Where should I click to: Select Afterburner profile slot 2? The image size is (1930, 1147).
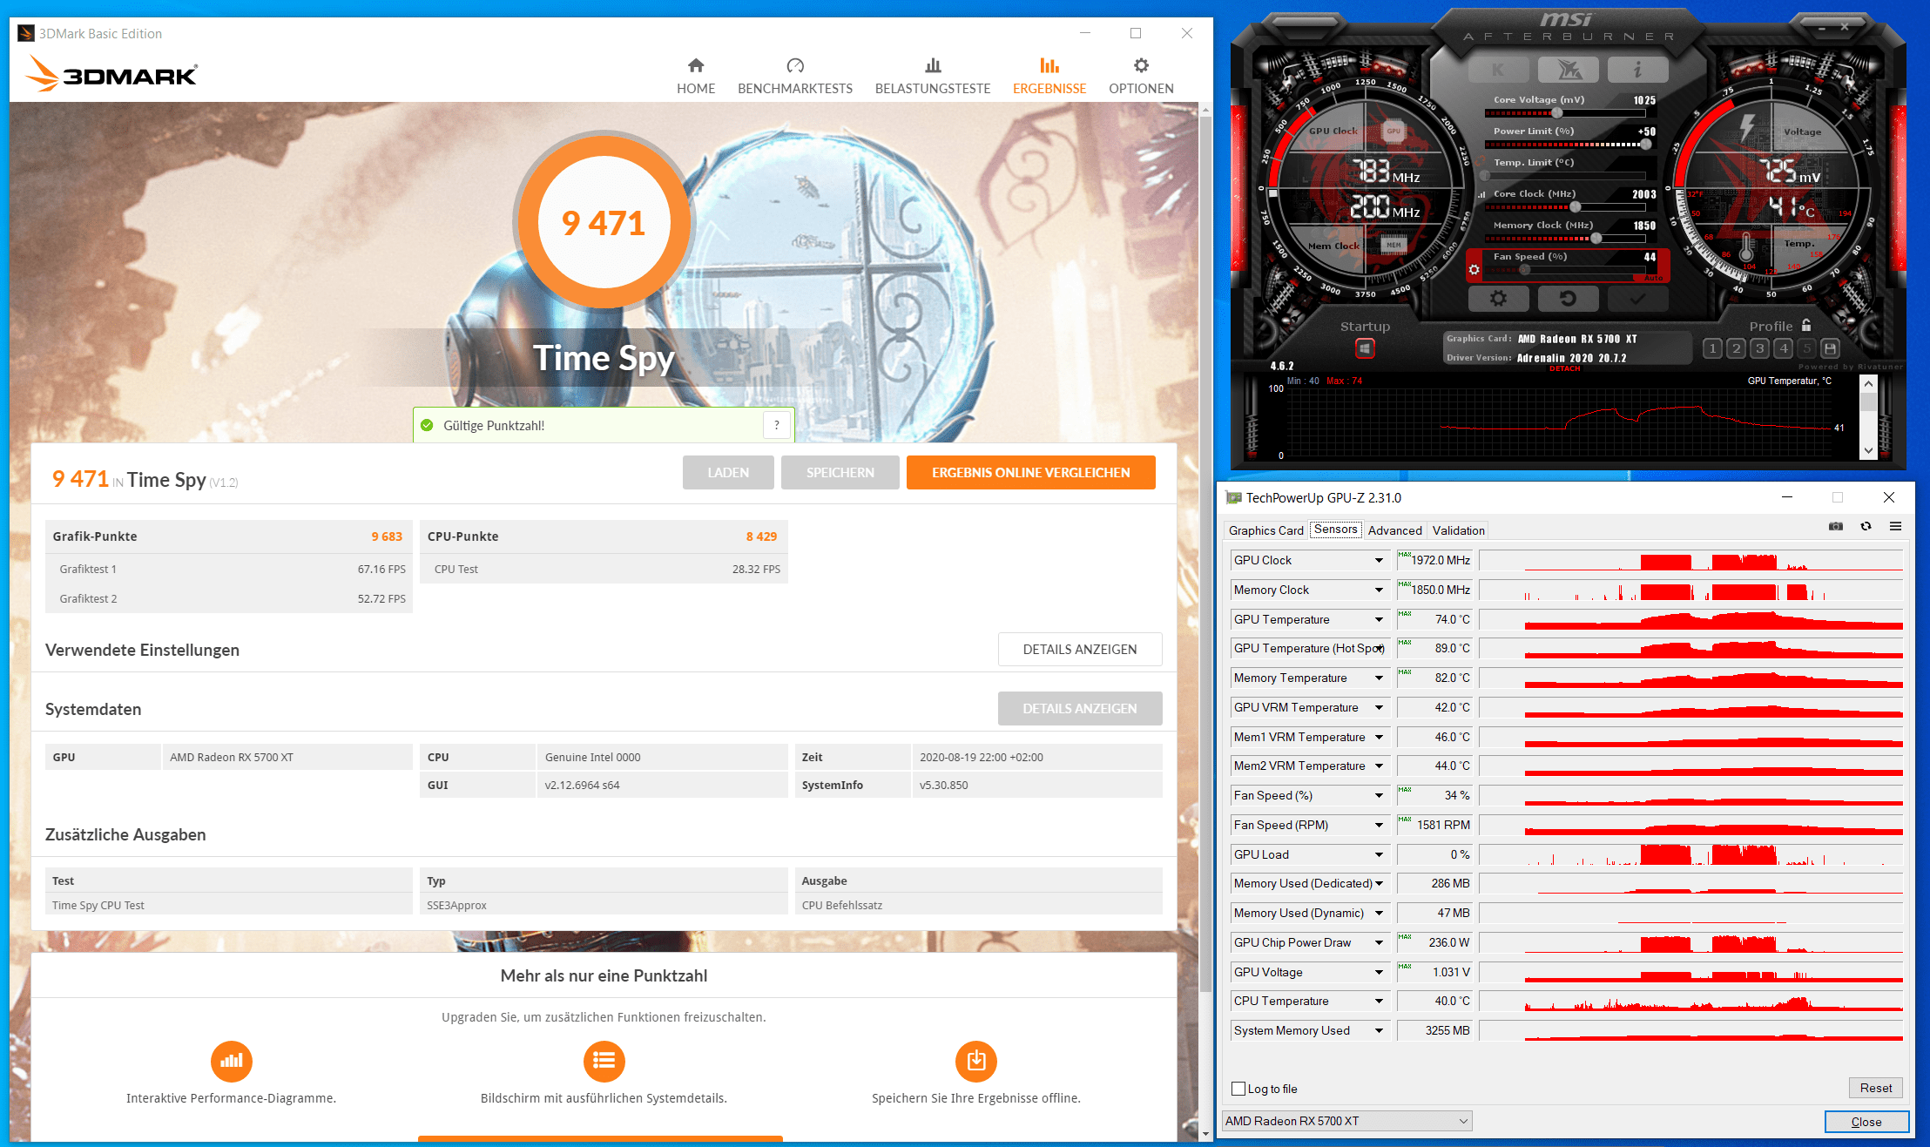click(1736, 348)
